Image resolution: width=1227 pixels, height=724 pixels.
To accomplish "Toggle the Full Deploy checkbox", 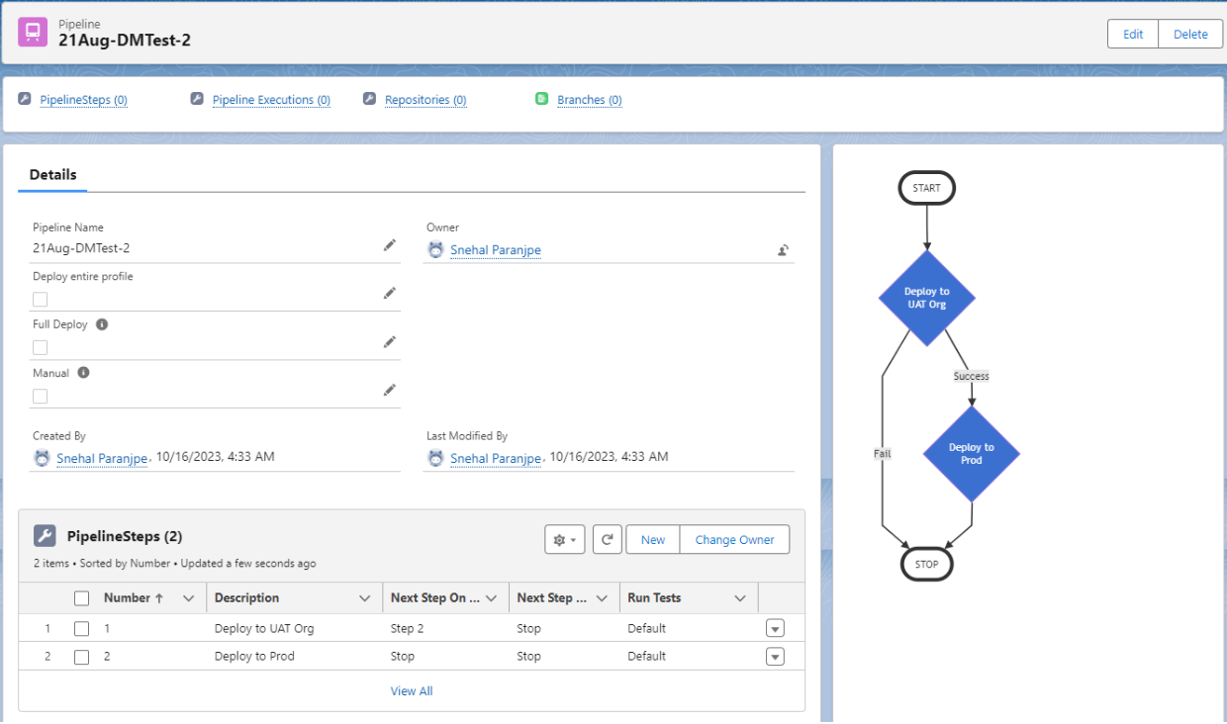I will [x=40, y=347].
